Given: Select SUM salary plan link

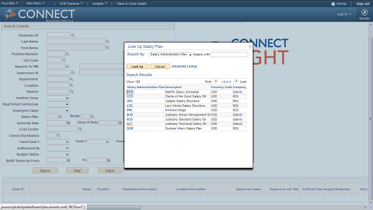Looking at the screenshot, I should tap(130, 128).
